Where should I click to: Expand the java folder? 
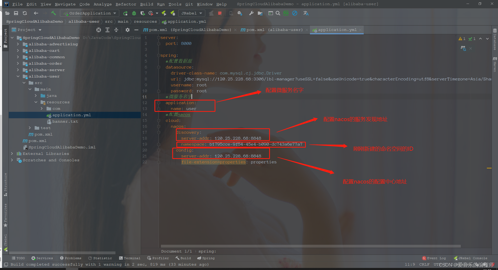(36, 96)
